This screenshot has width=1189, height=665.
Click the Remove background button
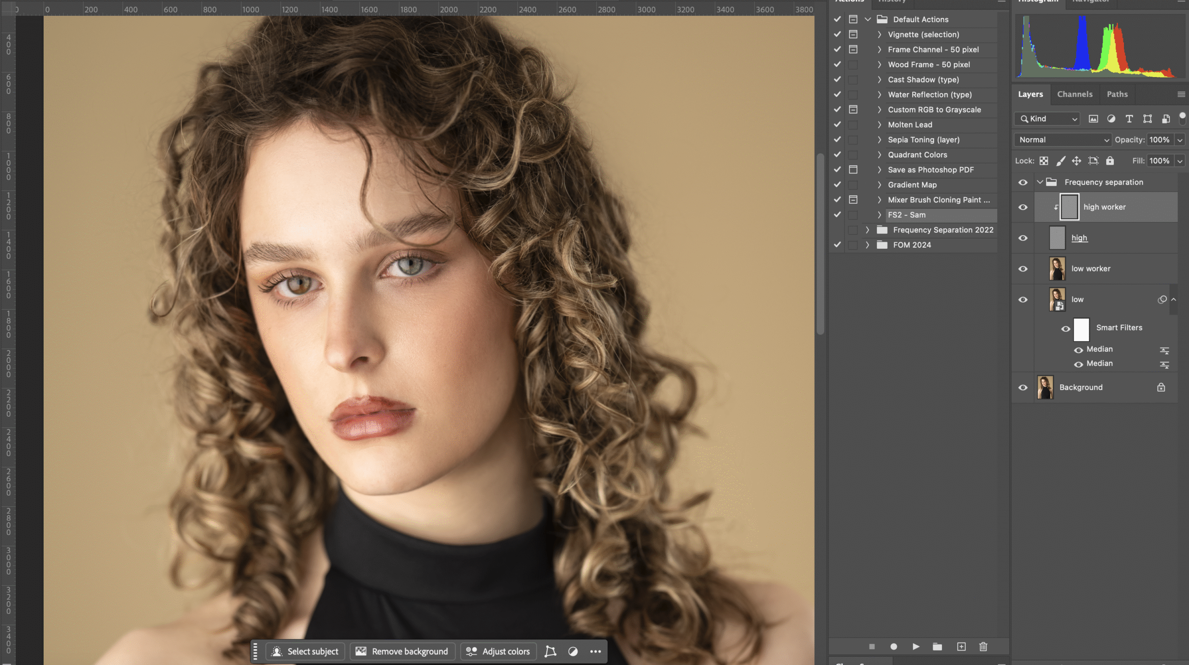click(x=402, y=652)
